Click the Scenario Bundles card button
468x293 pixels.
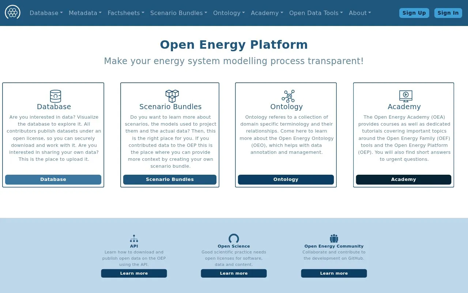coord(170,179)
